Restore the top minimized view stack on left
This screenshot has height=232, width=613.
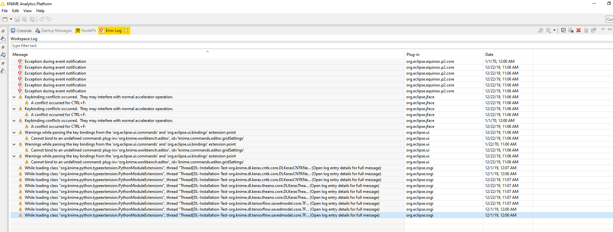point(3,31)
